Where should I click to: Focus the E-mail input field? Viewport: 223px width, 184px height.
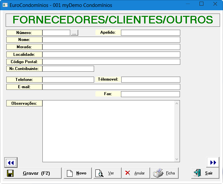click(111, 87)
